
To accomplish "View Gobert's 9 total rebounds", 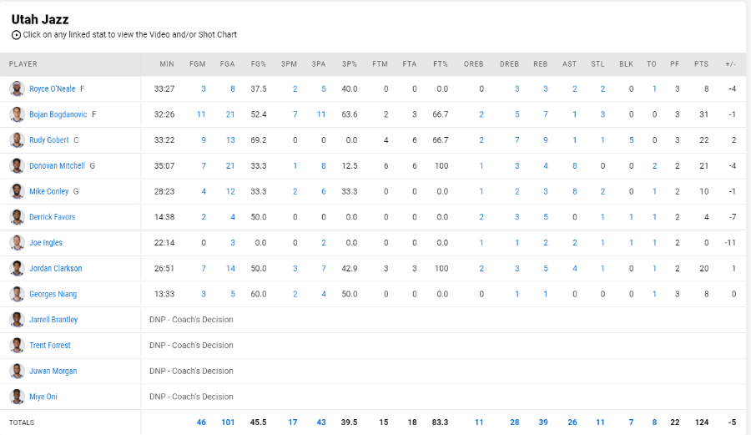I will (x=546, y=140).
